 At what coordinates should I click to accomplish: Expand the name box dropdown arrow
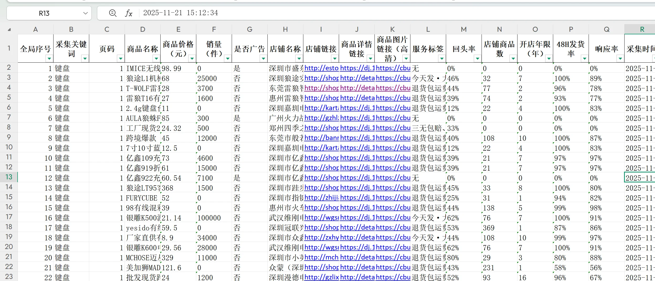coord(85,13)
